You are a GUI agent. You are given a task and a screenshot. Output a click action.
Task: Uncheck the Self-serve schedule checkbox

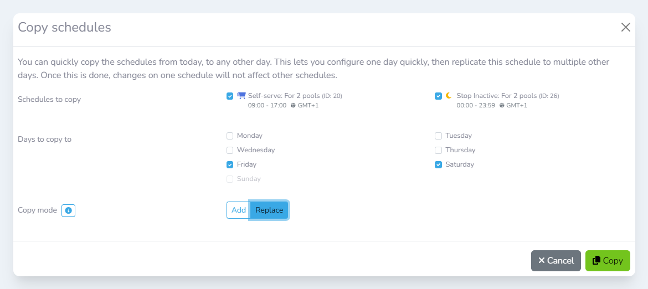tap(230, 96)
